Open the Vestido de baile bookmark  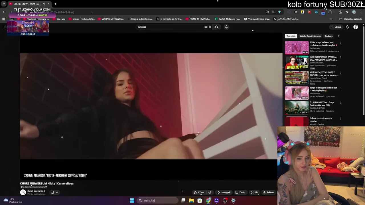click(x=257, y=19)
